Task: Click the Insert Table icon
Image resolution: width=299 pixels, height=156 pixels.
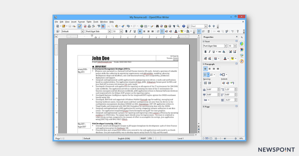Action: pos(146,26)
